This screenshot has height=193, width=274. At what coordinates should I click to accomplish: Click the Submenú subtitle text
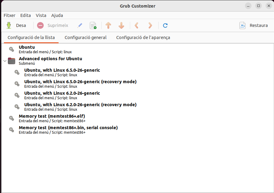click(x=27, y=64)
